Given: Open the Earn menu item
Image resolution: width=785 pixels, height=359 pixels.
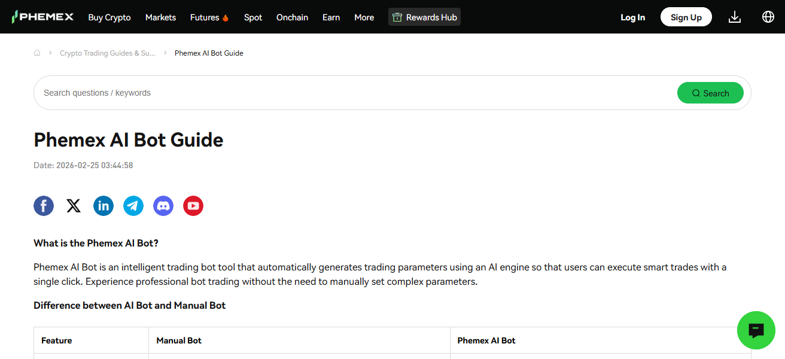Looking at the screenshot, I should click(331, 17).
